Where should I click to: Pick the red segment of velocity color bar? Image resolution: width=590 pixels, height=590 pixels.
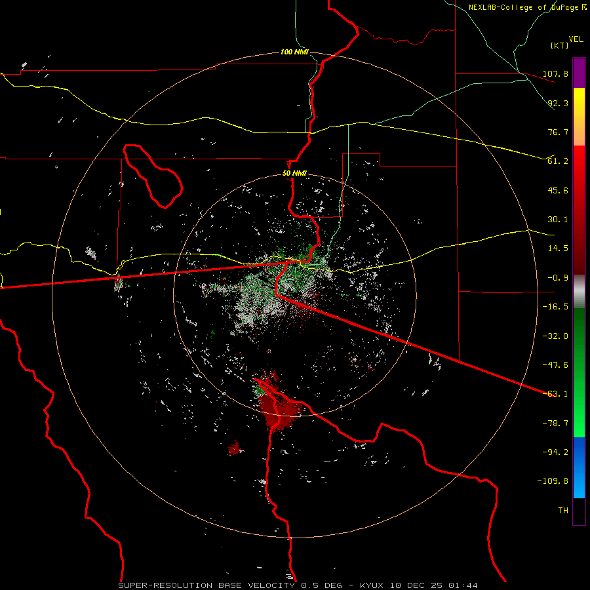click(x=579, y=210)
